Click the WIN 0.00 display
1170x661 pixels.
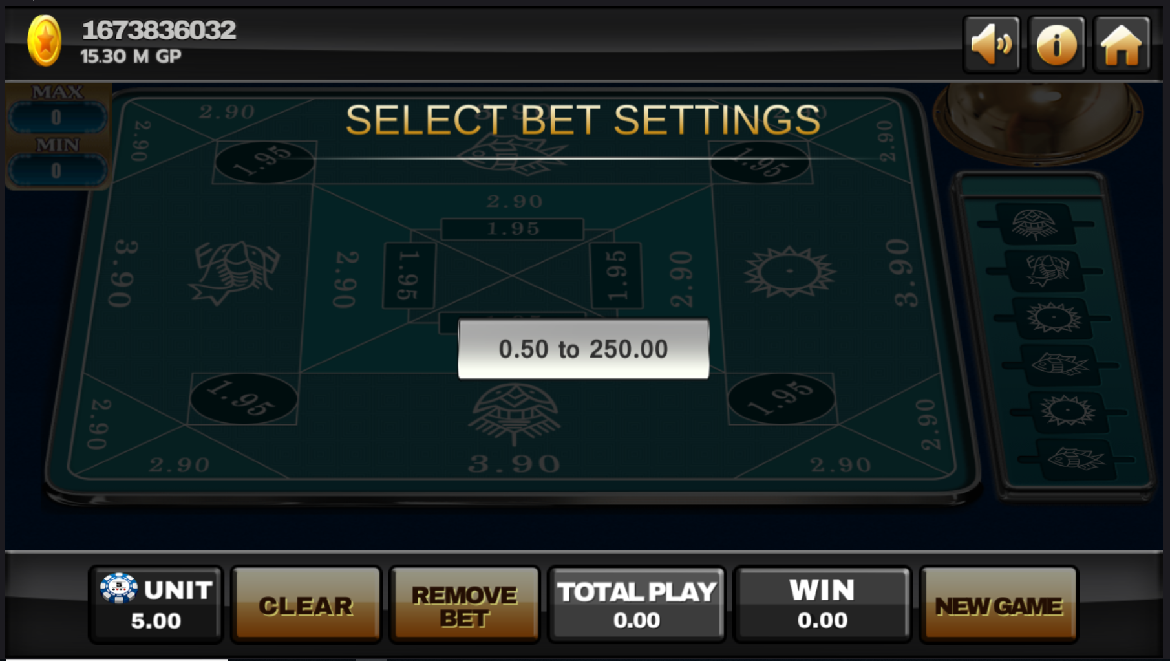coord(822,605)
